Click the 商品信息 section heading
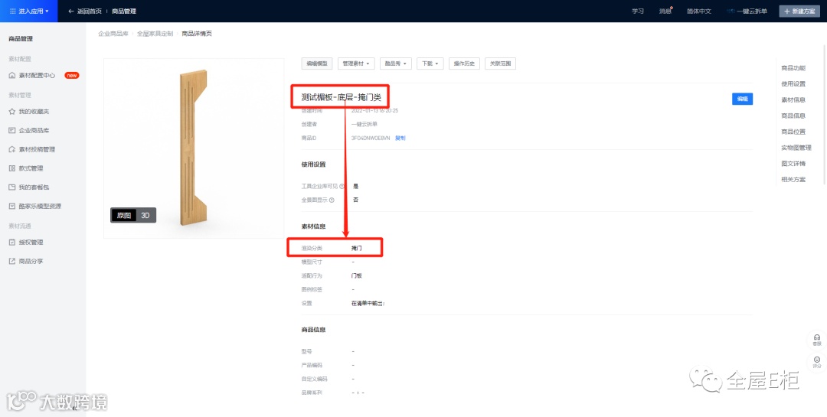 click(313, 330)
